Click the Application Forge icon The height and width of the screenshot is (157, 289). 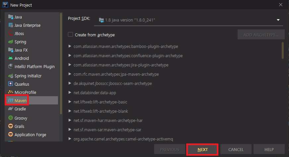[11, 135]
